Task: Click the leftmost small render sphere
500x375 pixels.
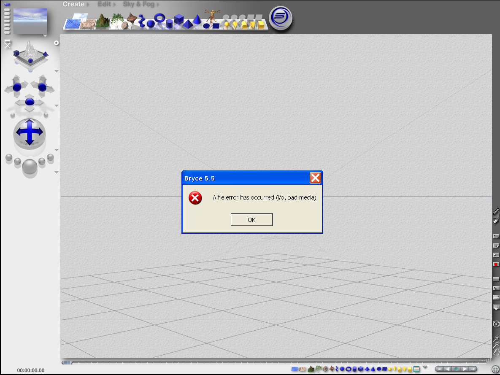Action: (9, 157)
